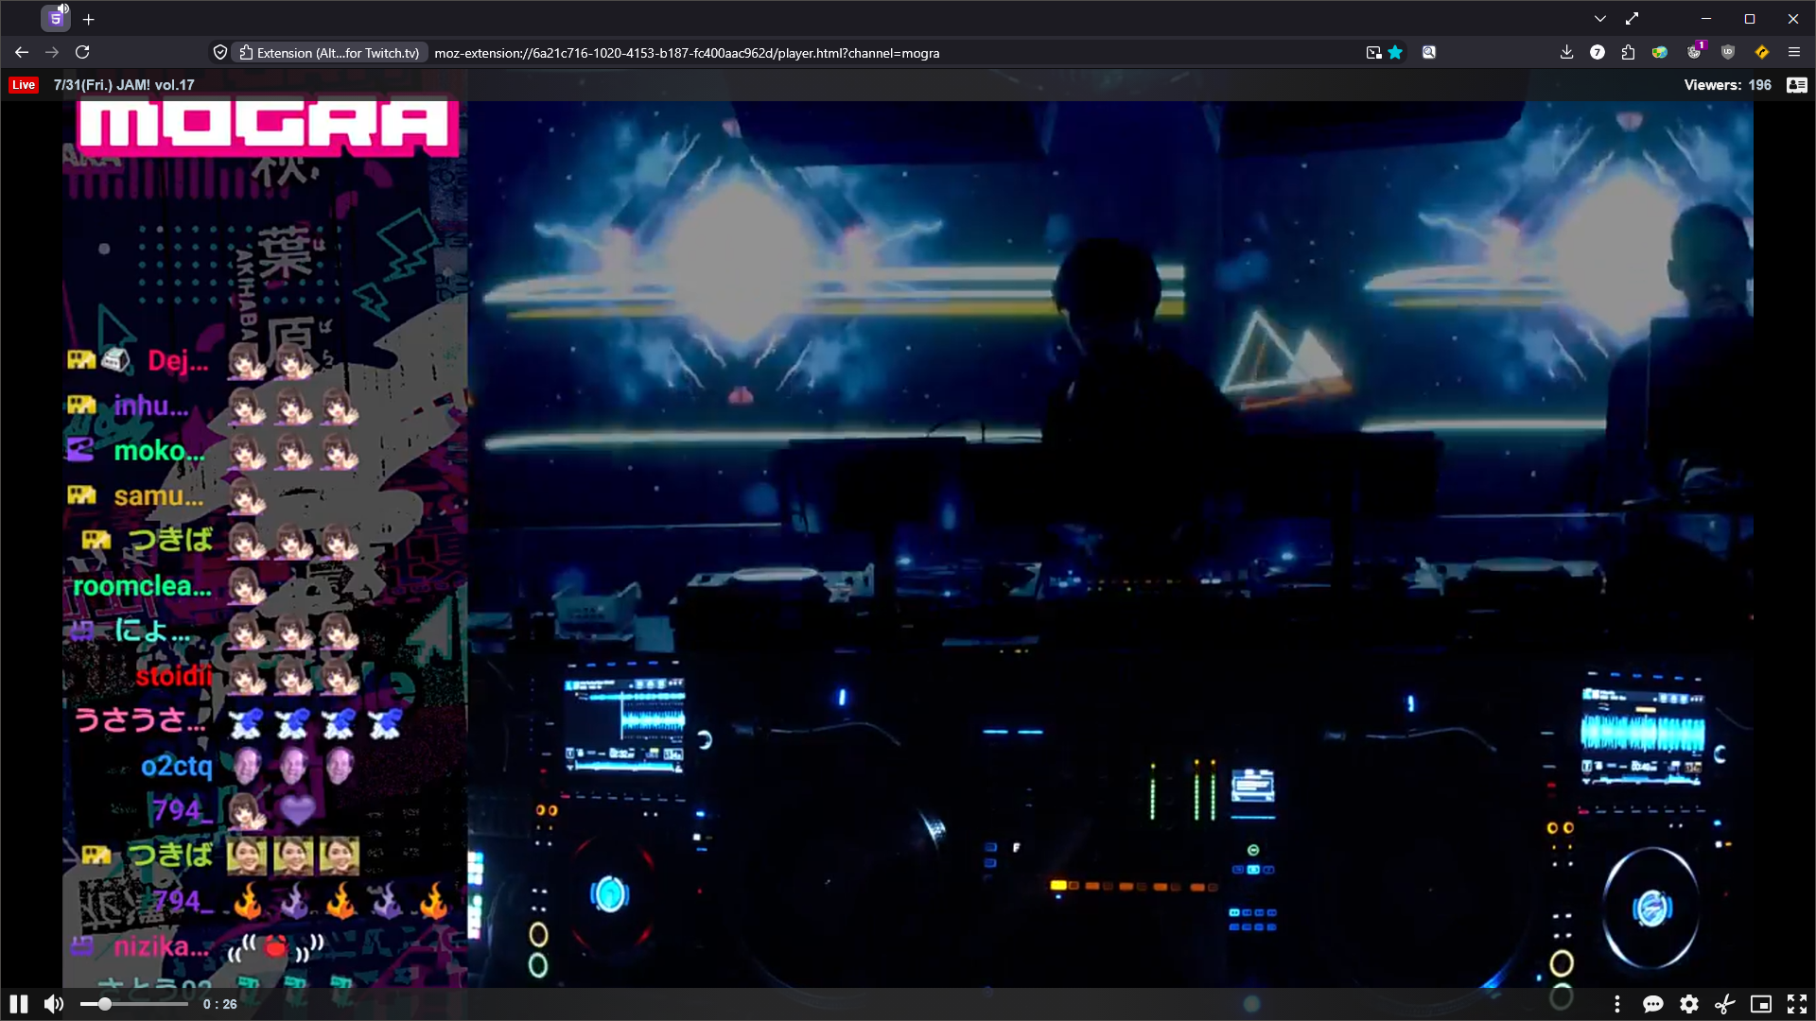Image resolution: width=1816 pixels, height=1021 pixels.
Task: Click the scissors clip icon
Action: coord(1725,1004)
